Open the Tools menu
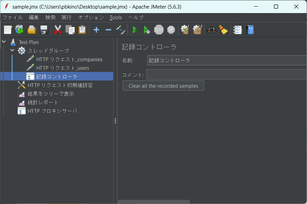 click(116, 18)
